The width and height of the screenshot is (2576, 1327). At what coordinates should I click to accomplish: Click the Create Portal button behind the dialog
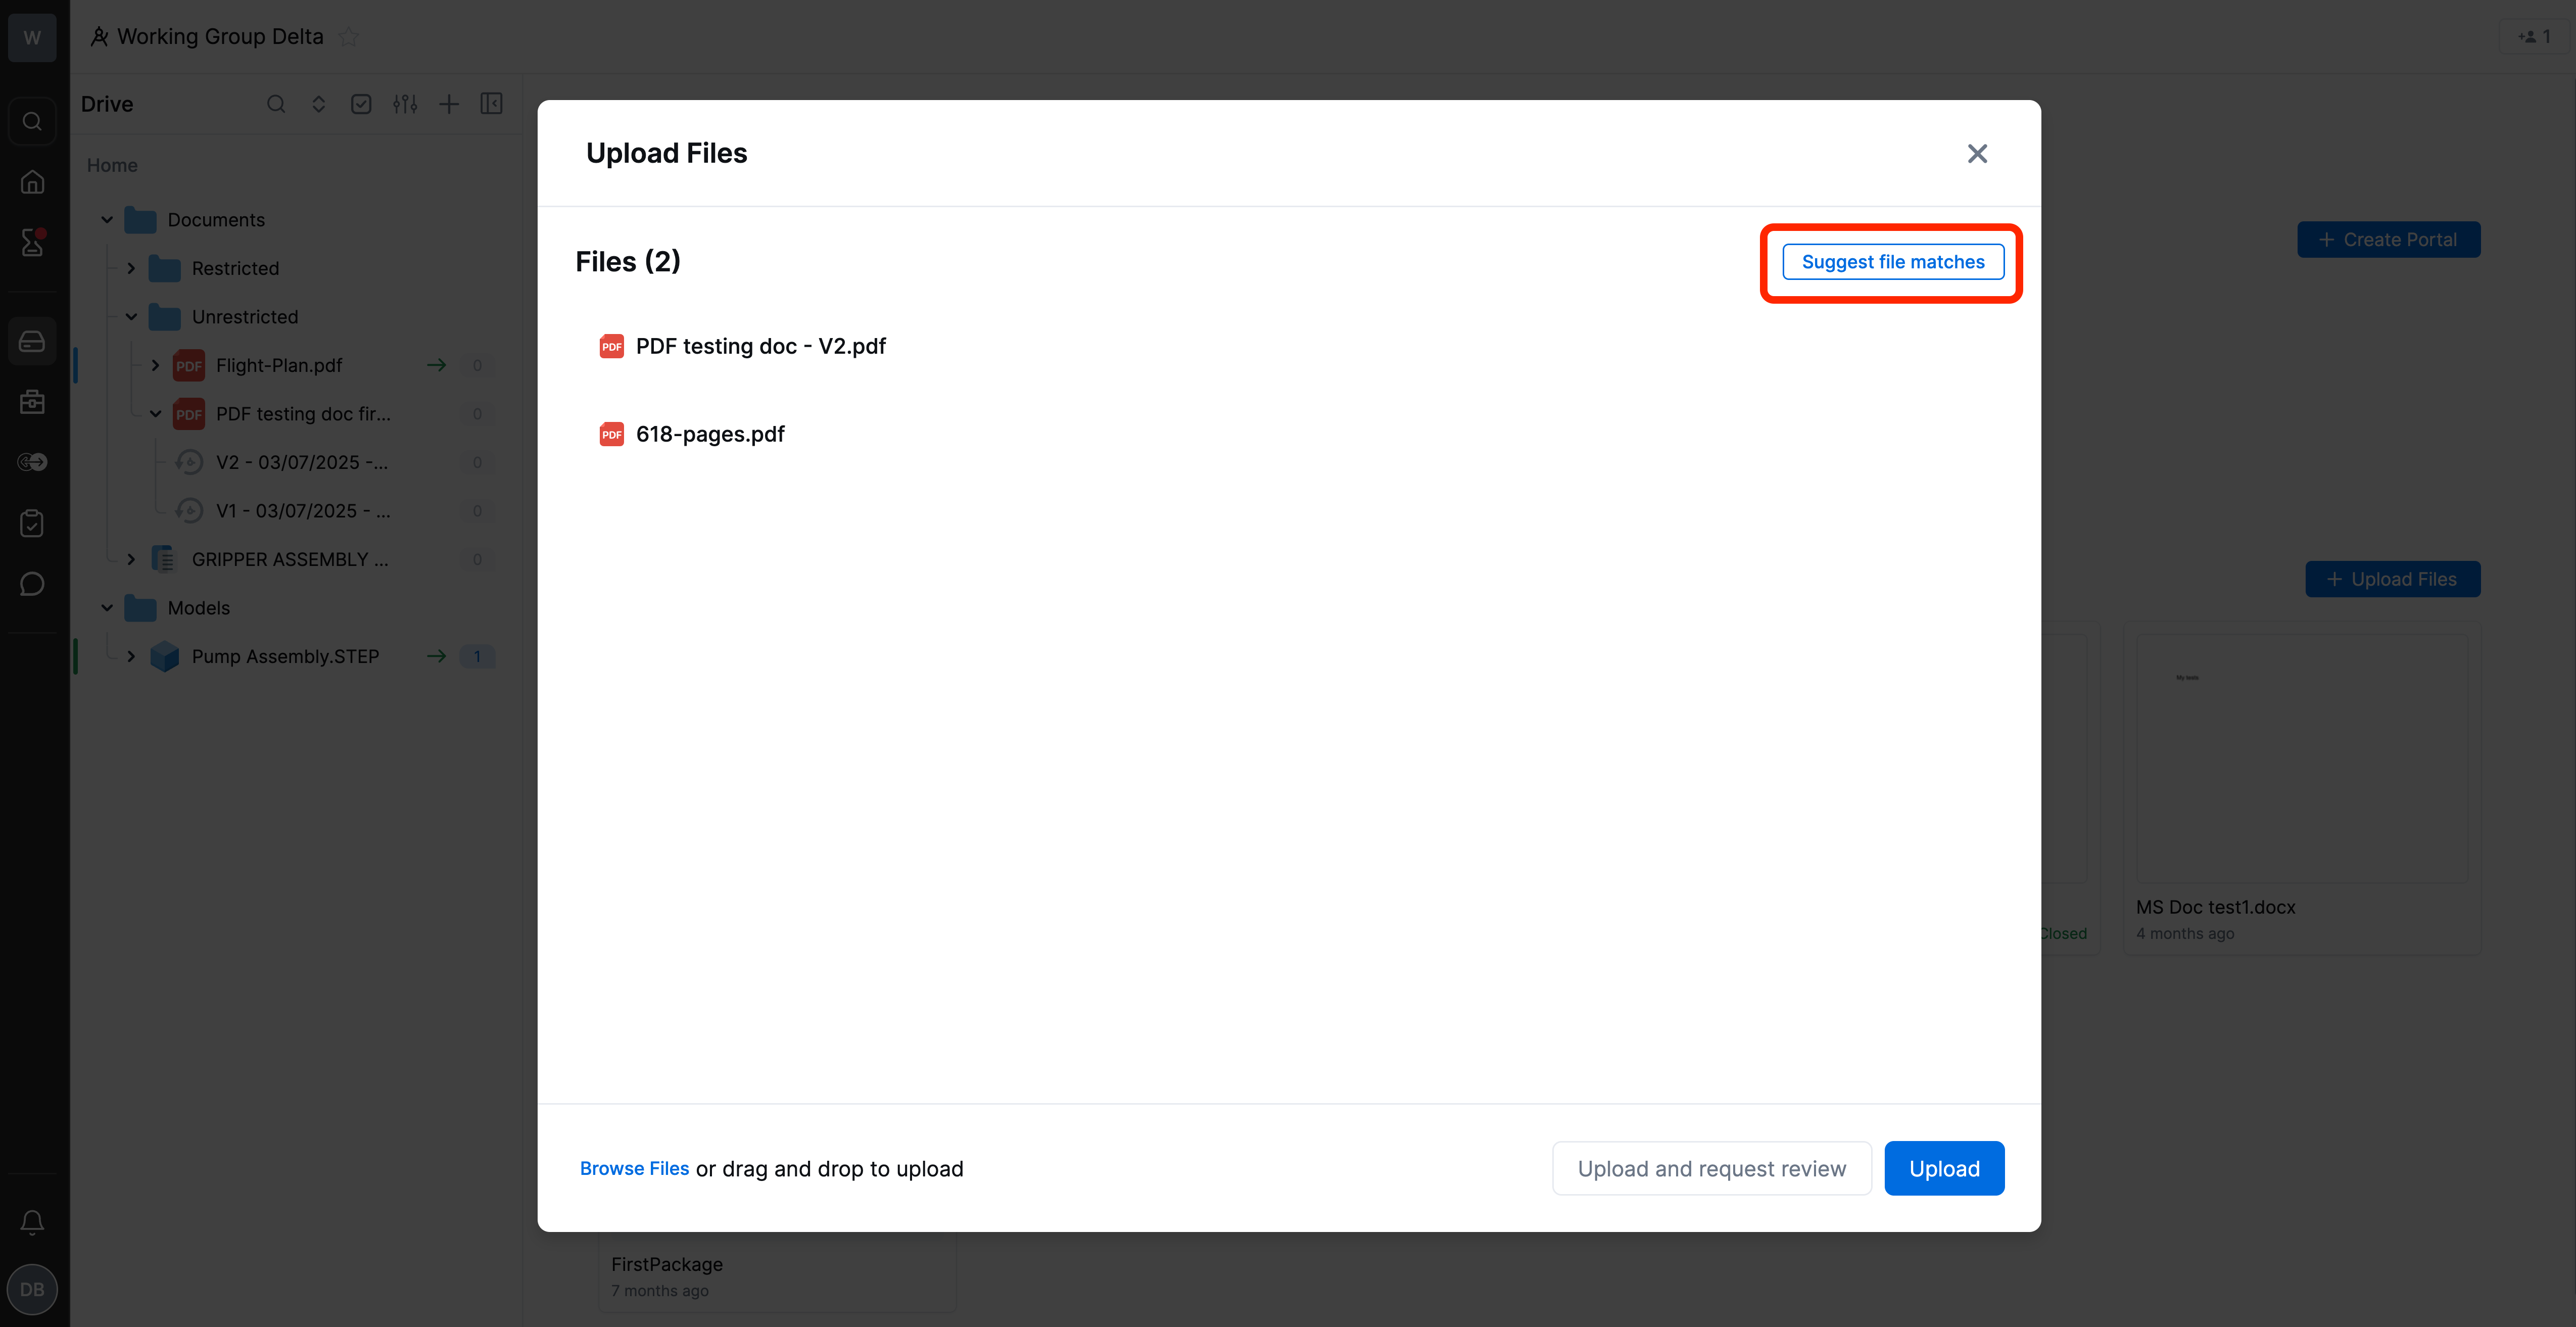click(2388, 240)
